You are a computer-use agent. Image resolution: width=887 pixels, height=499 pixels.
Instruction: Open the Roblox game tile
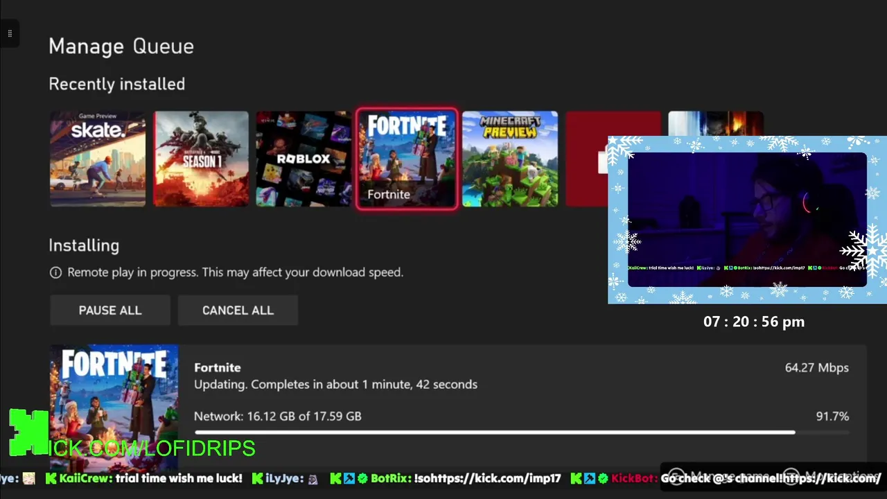pyautogui.click(x=304, y=159)
